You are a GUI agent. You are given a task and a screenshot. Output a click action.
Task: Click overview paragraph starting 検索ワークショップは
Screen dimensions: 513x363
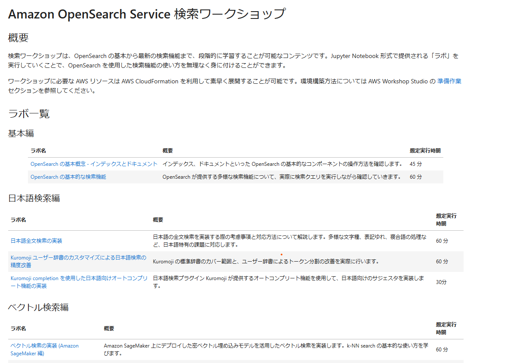pos(233,61)
